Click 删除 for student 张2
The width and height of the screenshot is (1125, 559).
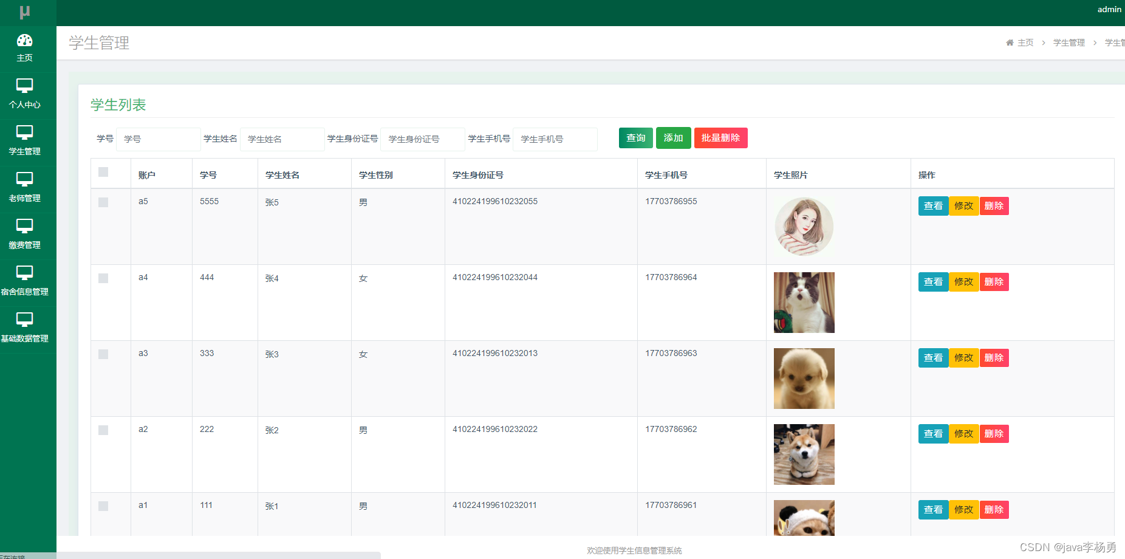click(x=994, y=434)
